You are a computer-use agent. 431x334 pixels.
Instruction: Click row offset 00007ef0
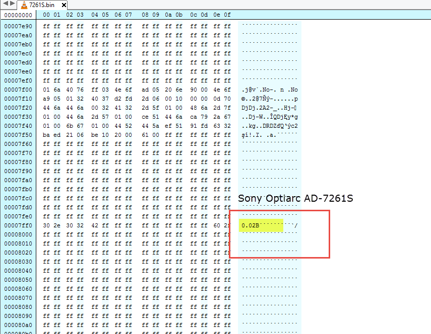pyautogui.click(x=18, y=80)
